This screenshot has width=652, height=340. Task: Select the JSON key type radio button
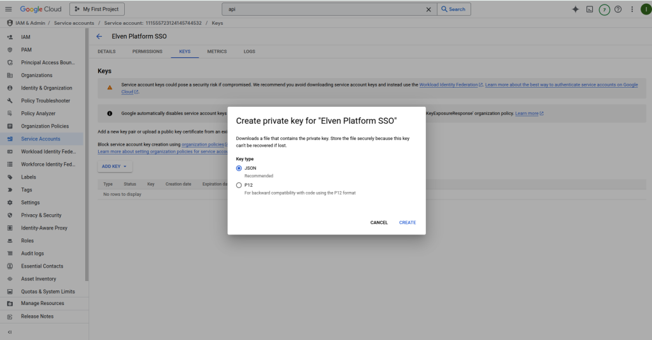pyautogui.click(x=239, y=168)
